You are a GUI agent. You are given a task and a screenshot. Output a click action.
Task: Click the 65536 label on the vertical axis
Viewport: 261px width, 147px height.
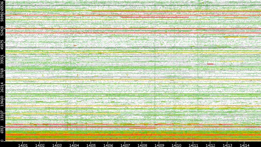coord(2,6)
